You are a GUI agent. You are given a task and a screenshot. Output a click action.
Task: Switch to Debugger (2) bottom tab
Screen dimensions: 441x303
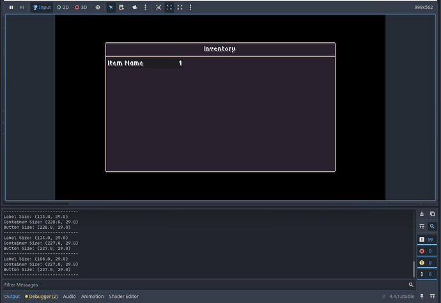(x=42, y=297)
